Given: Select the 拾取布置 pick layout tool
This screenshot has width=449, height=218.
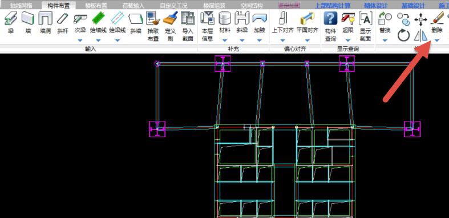Looking at the screenshot, I should pyautogui.click(x=153, y=26).
